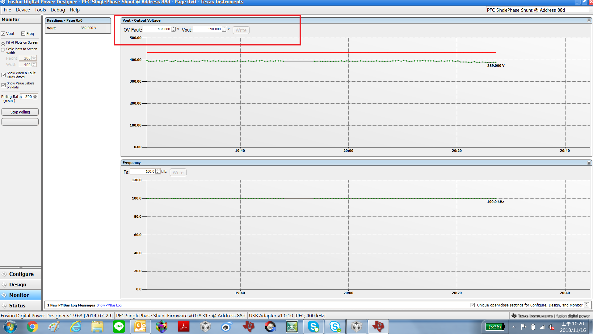593x334 pixels.
Task: Select Fit All Plots on Screen
Action: pos(3,44)
